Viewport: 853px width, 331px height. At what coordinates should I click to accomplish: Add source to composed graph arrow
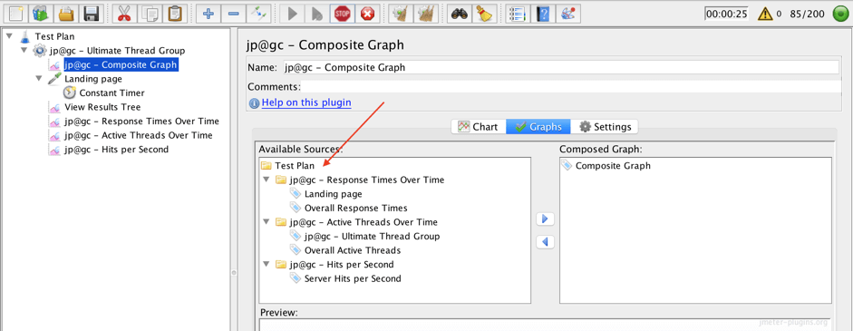point(545,219)
